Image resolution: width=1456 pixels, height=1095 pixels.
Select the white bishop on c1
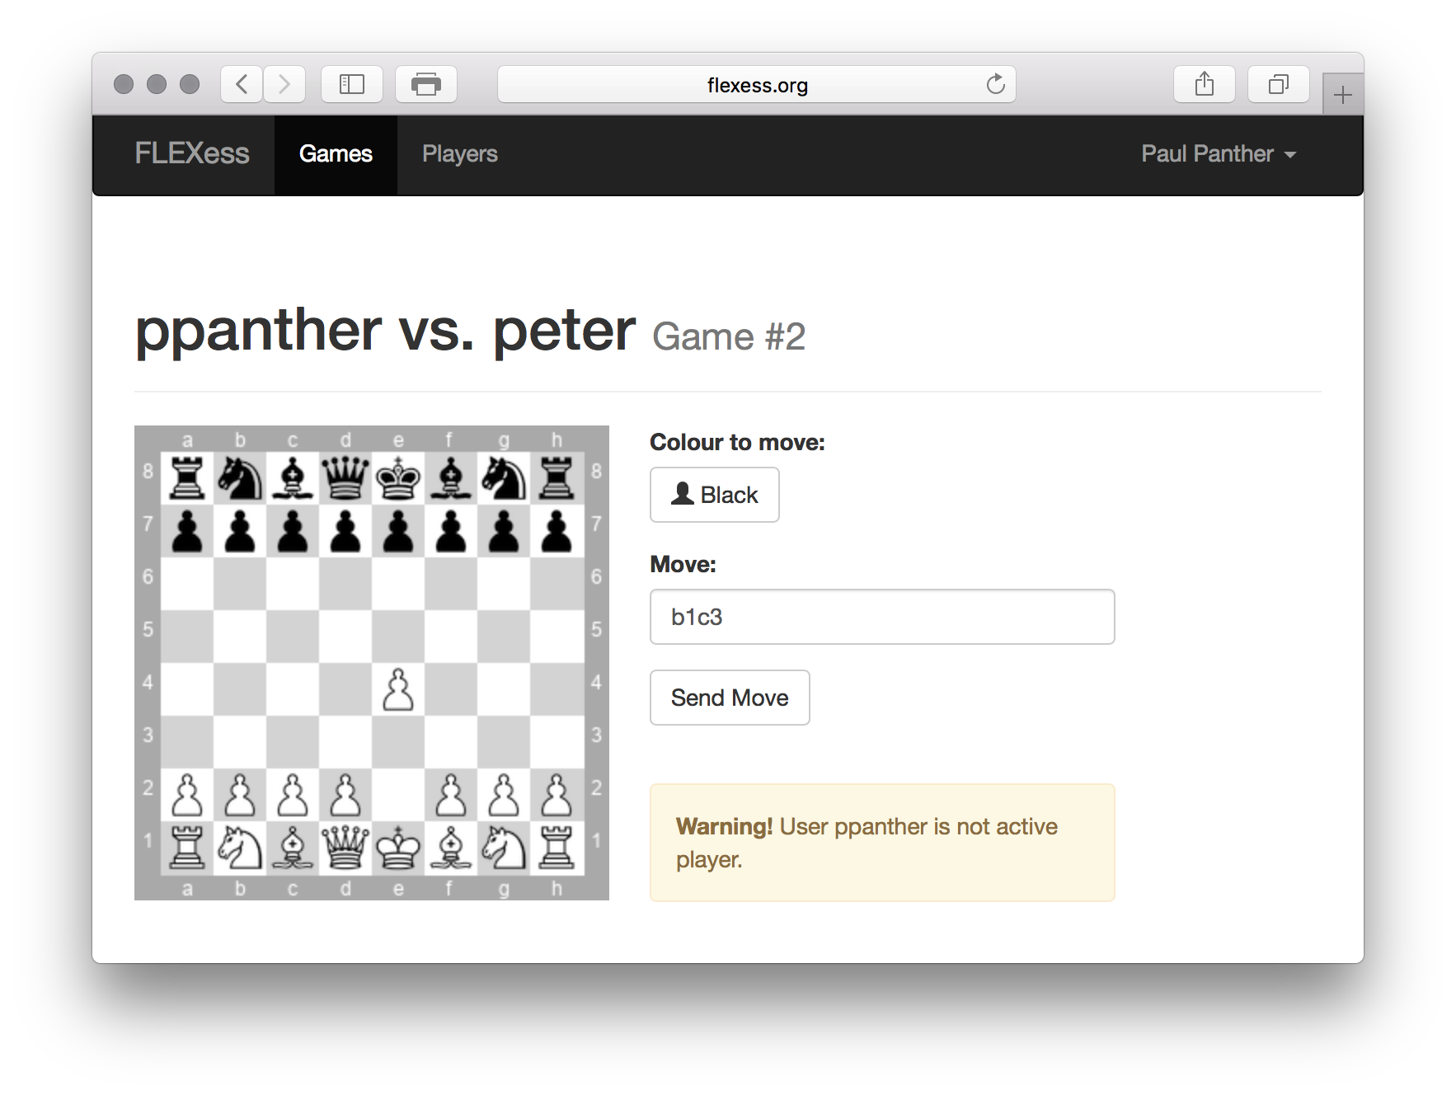coord(293,848)
